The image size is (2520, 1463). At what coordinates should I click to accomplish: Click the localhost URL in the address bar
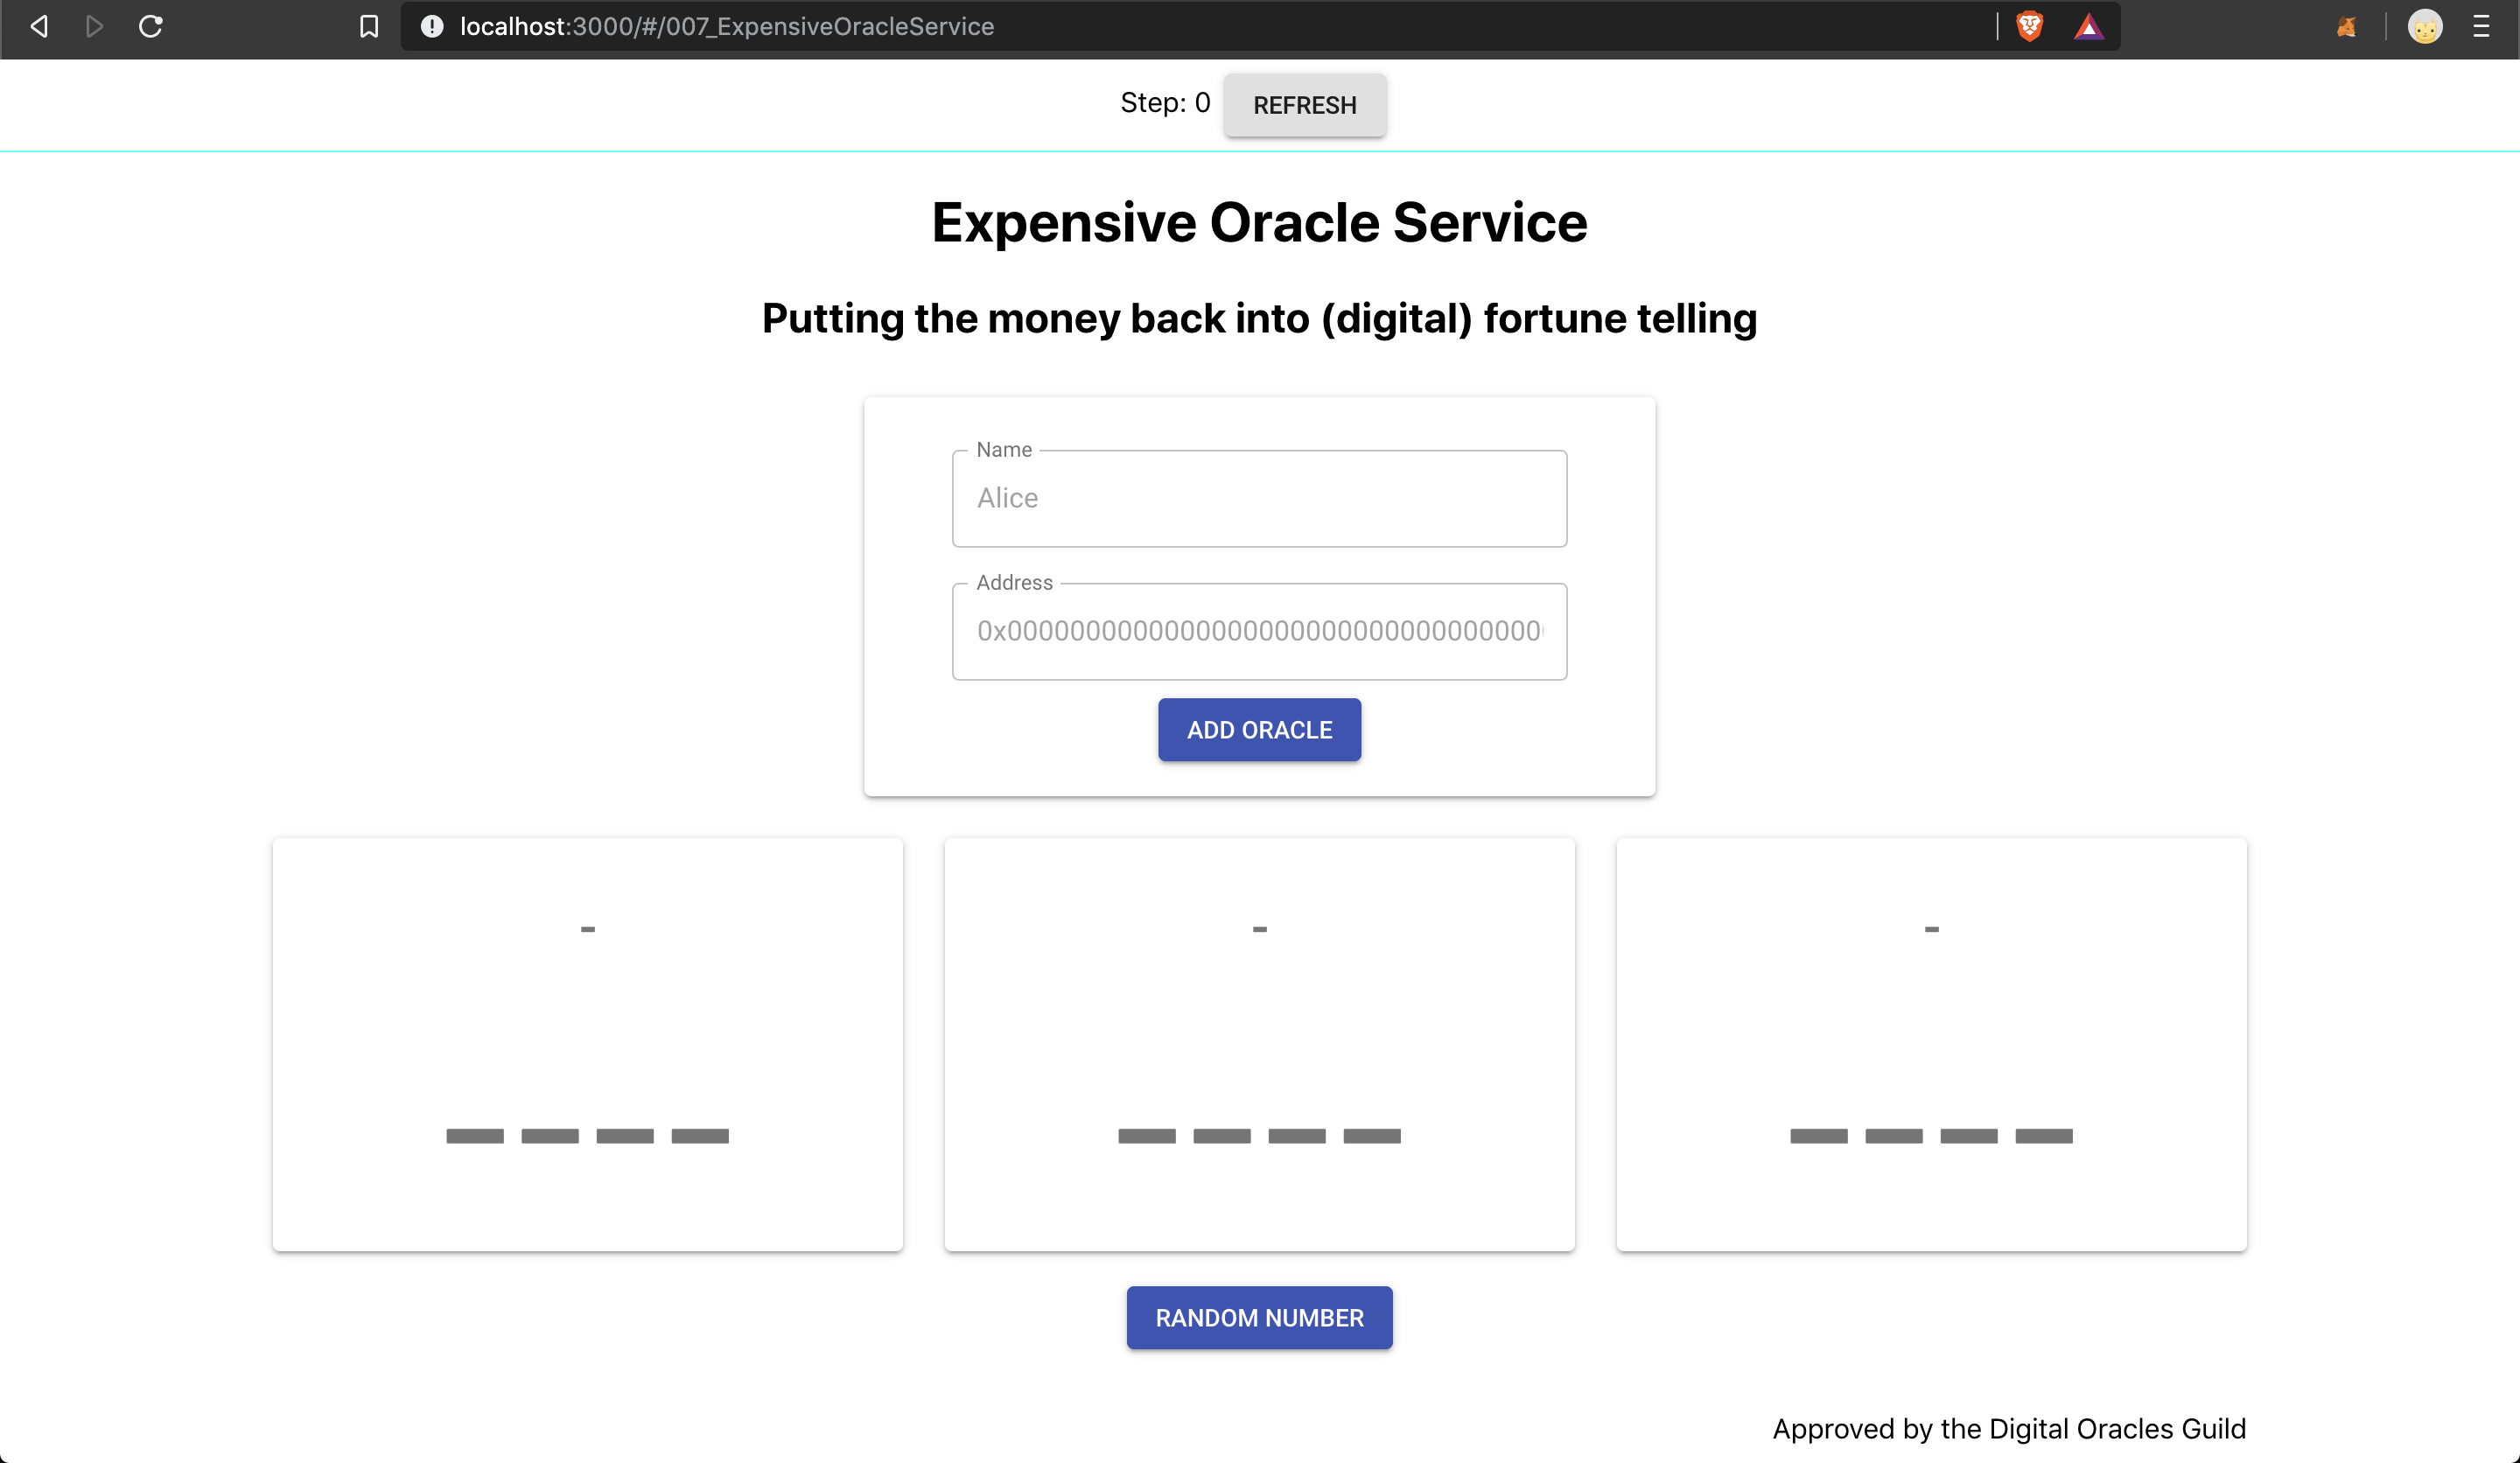click(x=727, y=27)
